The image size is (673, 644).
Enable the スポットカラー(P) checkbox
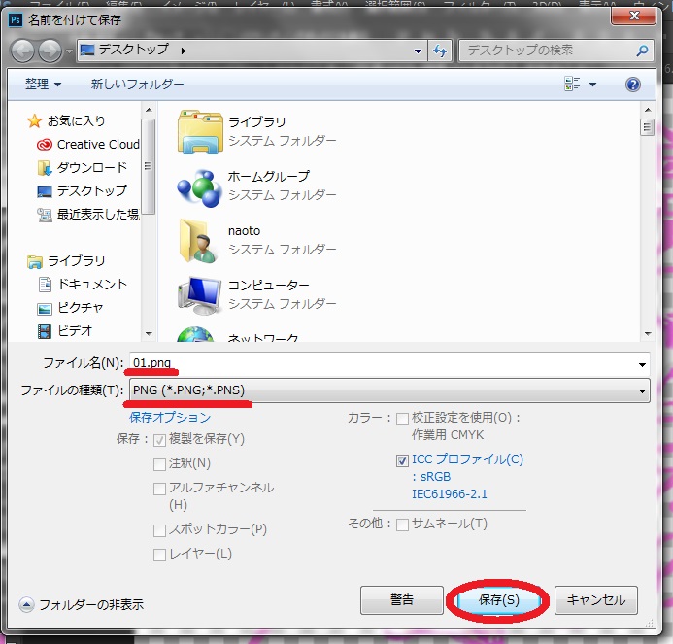pos(159,530)
